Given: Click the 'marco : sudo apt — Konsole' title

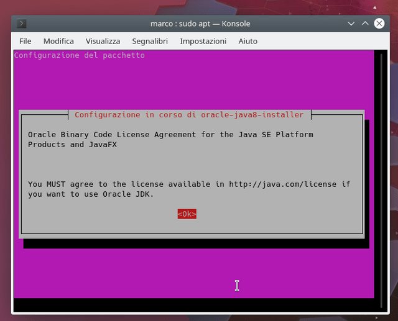Looking at the screenshot, I should click(x=200, y=24).
